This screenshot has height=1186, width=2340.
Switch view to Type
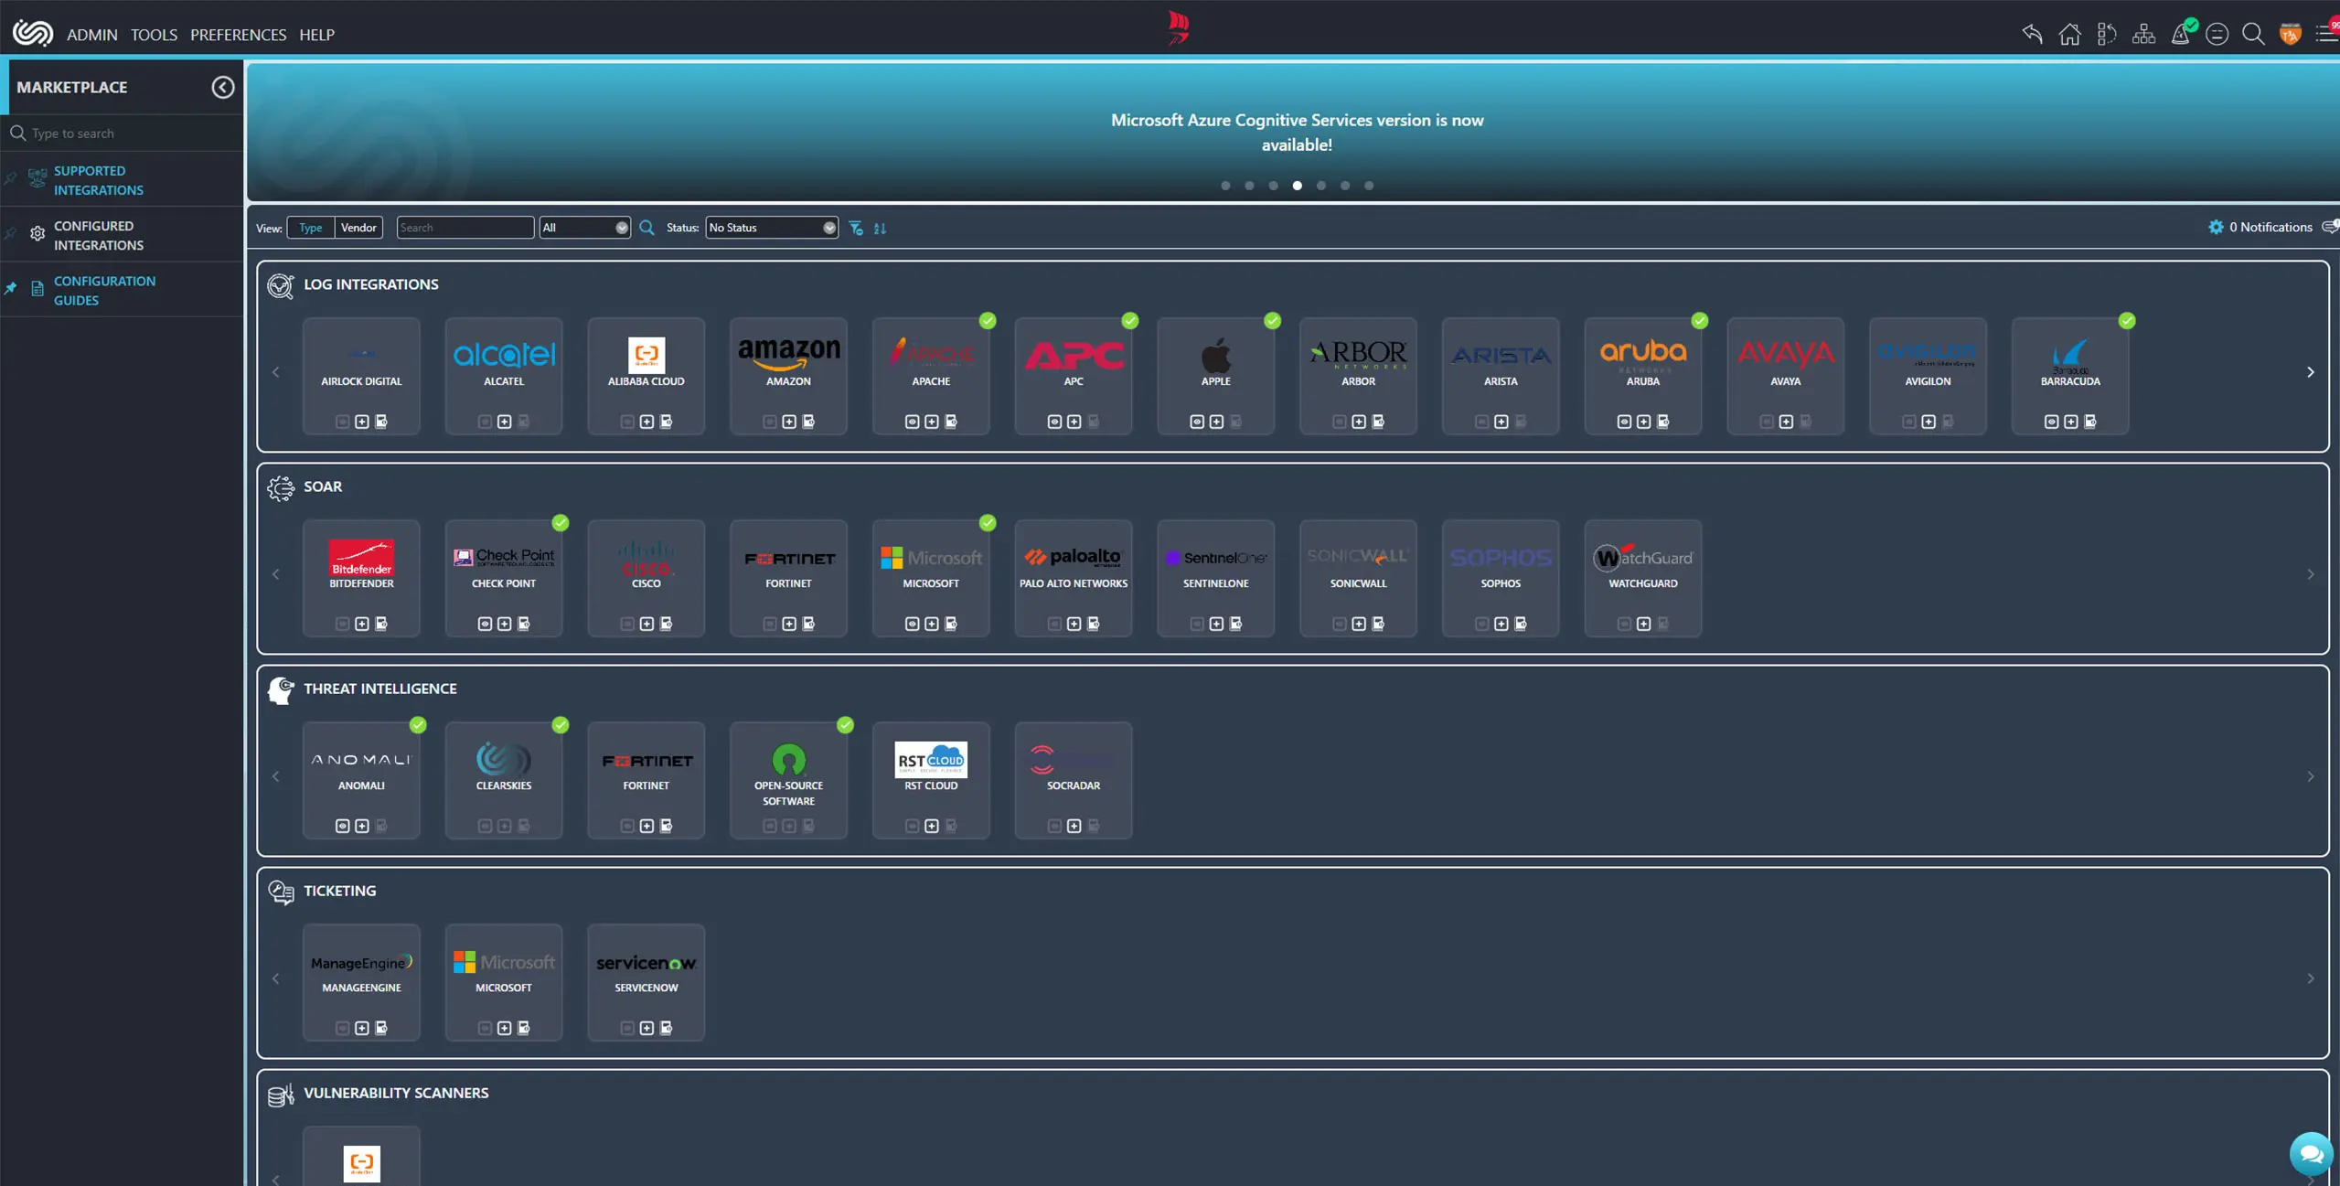click(x=310, y=228)
